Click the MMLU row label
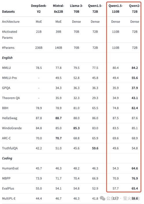The image size is (144, 204). [6, 68]
